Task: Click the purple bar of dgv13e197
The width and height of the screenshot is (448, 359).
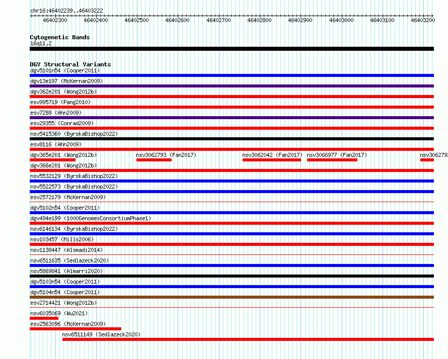Action: 232,86
